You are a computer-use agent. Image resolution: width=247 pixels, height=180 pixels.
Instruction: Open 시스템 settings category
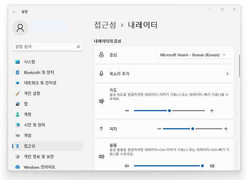47,62
